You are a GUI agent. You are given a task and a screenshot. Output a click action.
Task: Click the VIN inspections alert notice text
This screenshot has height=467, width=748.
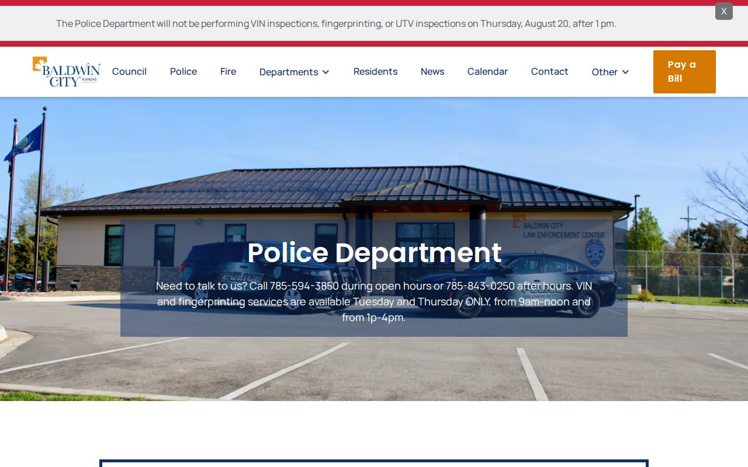[x=336, y=23]
